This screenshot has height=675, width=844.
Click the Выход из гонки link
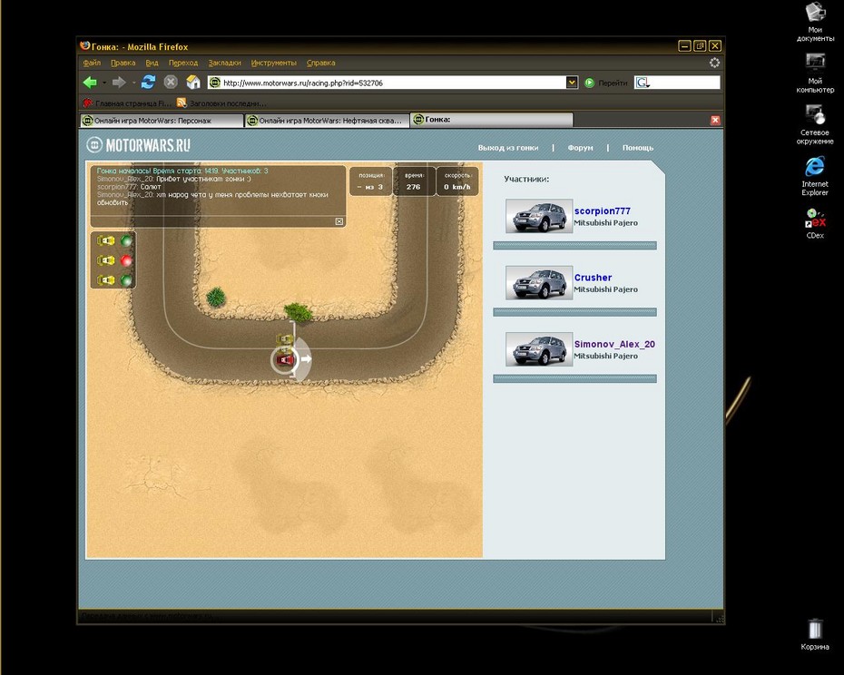(x=508, y=148)
